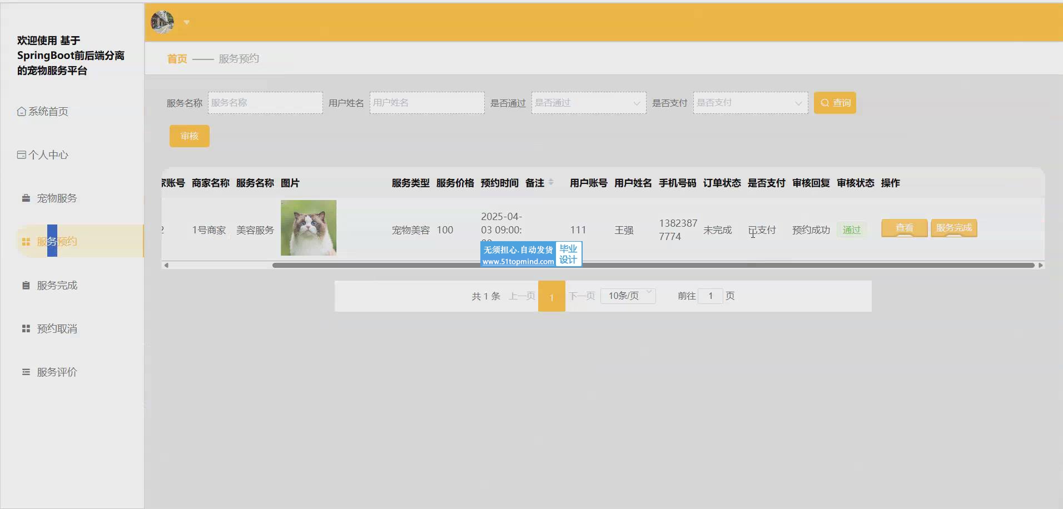Click the horizontal table scrollbar
1063x509 pixels.
tap(653, 266)
